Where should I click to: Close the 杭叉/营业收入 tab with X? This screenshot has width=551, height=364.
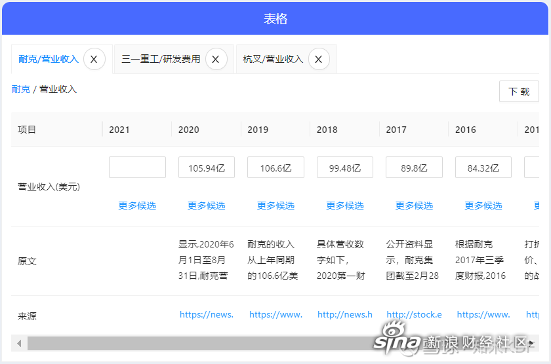pyautogui.click(x=319, y=59)
